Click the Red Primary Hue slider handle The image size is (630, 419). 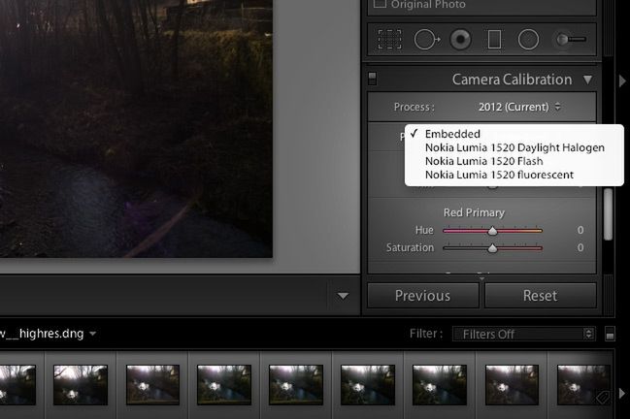tap(492, 231)
